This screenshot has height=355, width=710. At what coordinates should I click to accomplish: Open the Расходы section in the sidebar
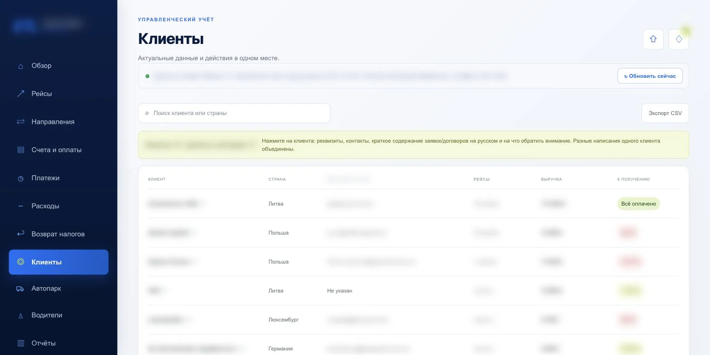pos(59,206)
